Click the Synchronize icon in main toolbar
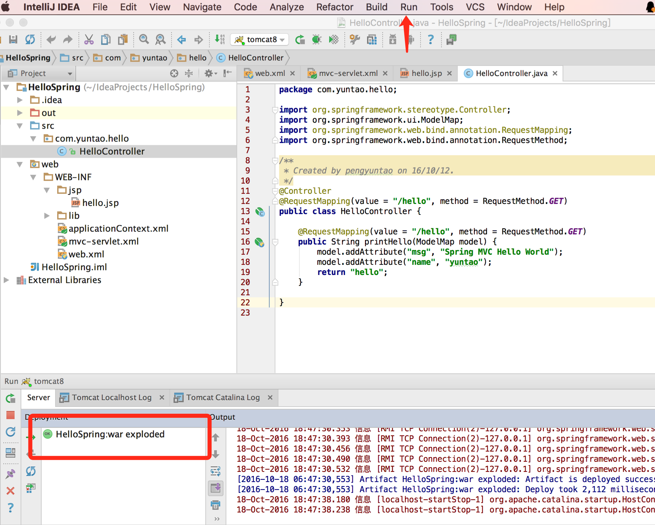 pos(30,40)
